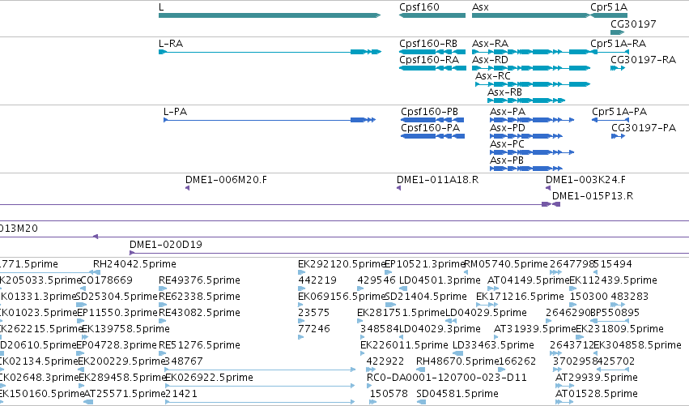
Task: Select transcript Cpsf160-RB label
Action: [428, 44]
